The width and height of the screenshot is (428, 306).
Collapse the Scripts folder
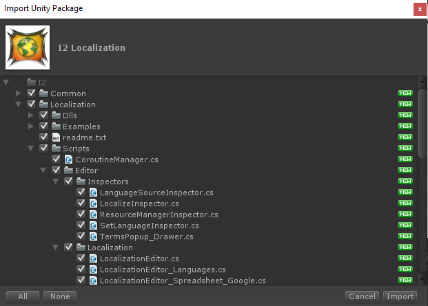[x=31, y=149]
